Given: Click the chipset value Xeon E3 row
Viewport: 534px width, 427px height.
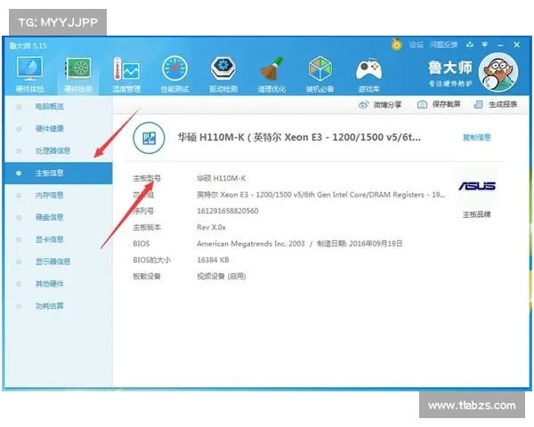Looking at the screenshot, I should (320, 195).
